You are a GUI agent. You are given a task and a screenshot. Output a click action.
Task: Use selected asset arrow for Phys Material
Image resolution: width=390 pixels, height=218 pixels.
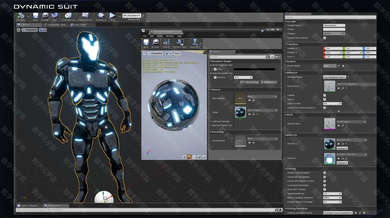click(x=249, y=100)
